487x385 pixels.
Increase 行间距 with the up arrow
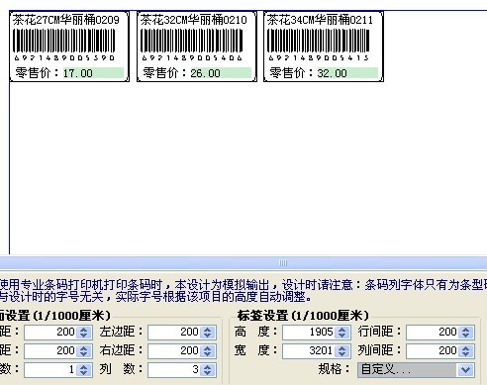[x=465, y=329]
